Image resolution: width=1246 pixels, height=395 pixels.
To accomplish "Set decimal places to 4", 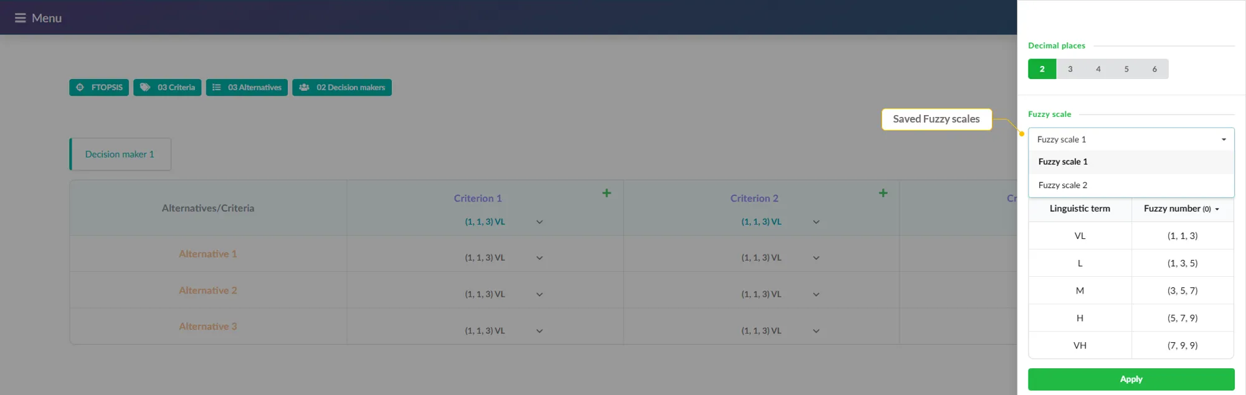I will [1098, 69].
